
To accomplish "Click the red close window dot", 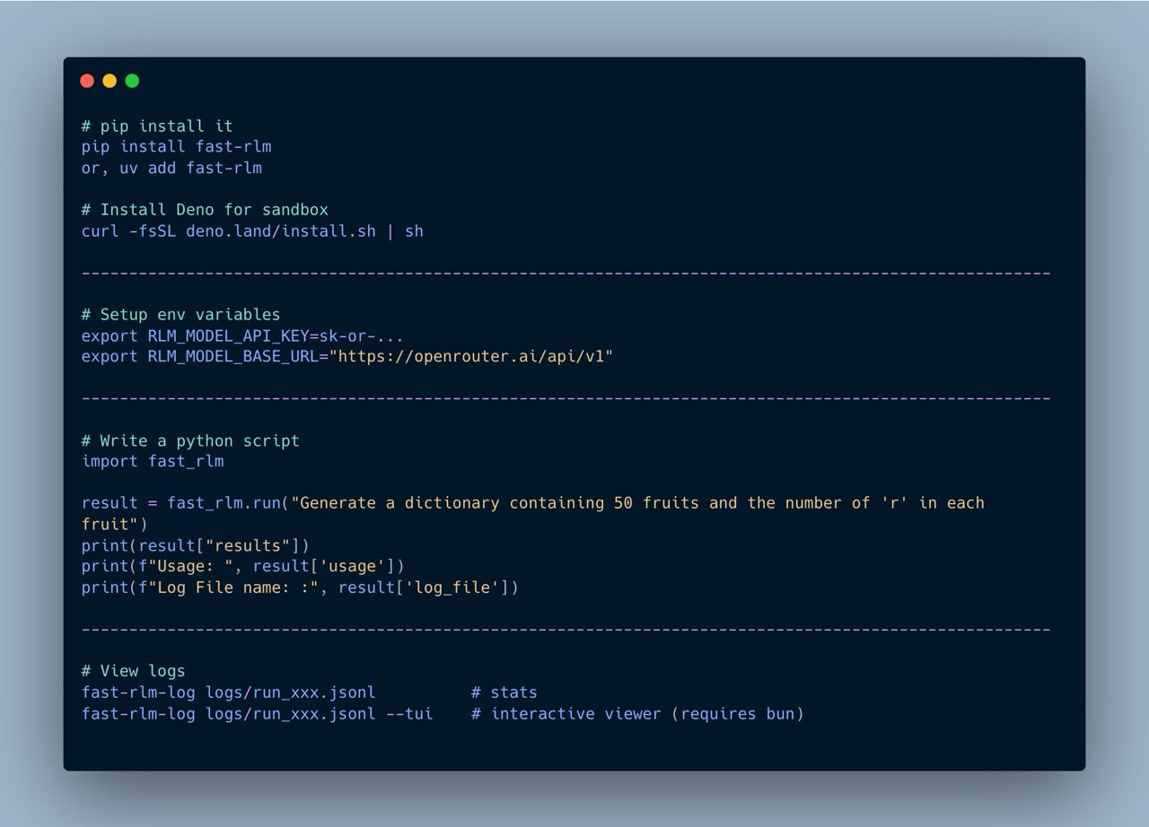I will click(87, 81).
